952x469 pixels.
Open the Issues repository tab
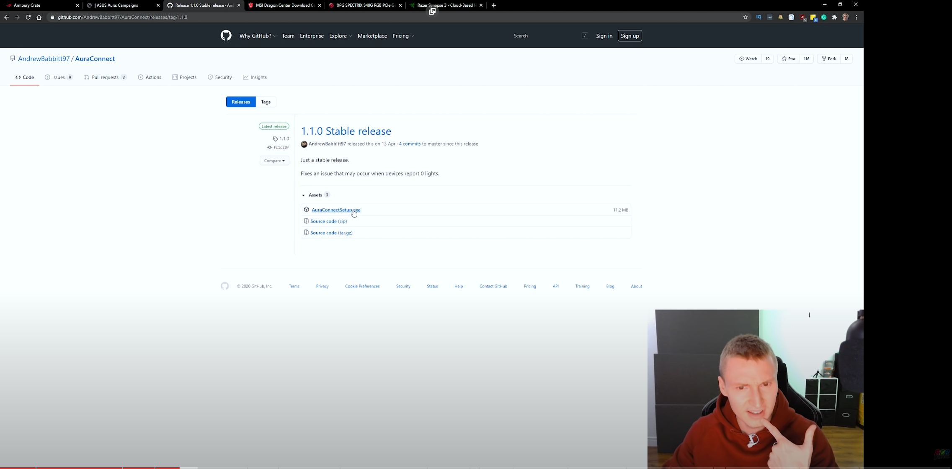[59, 77]
